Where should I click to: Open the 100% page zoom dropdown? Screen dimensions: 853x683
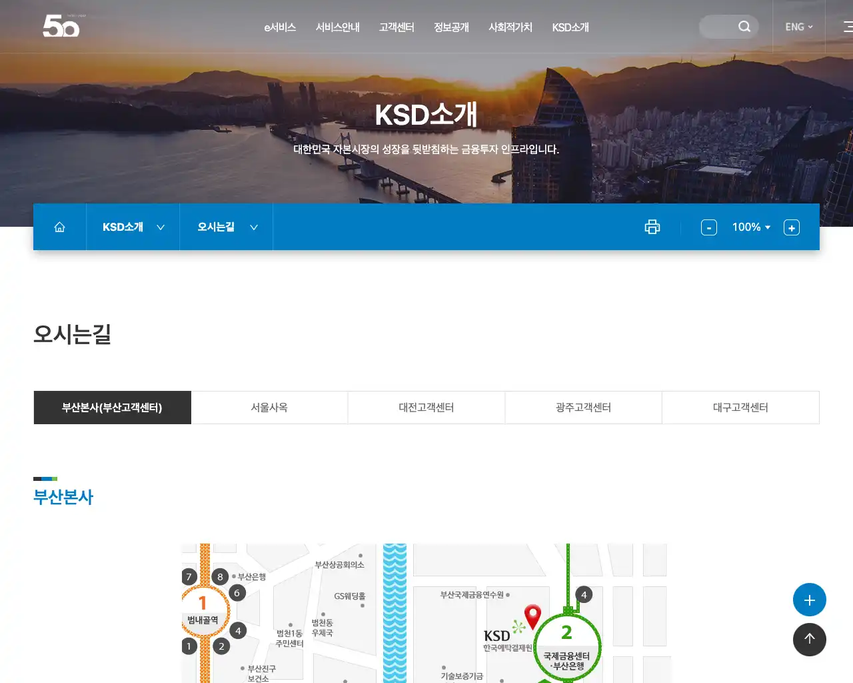750,227
